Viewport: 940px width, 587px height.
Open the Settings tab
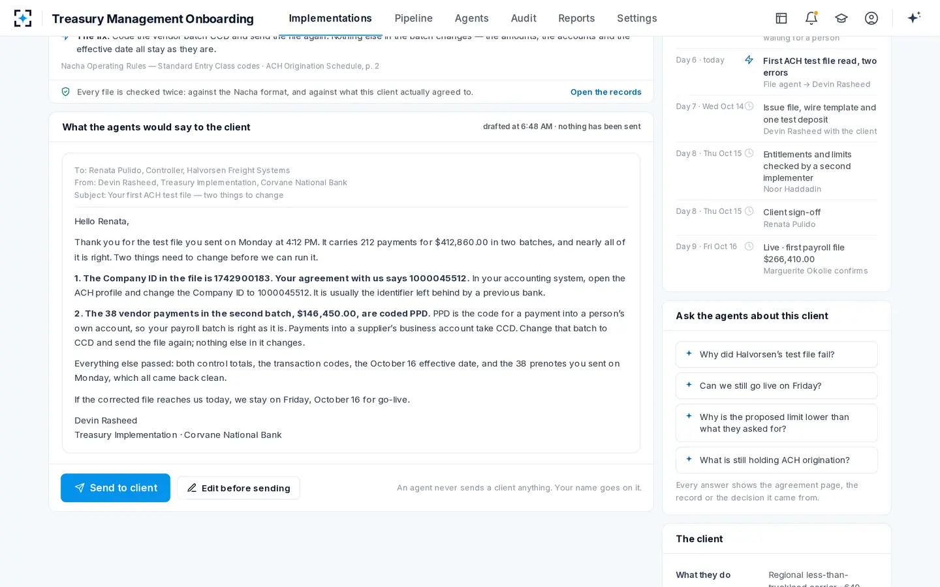coord(637,18)
